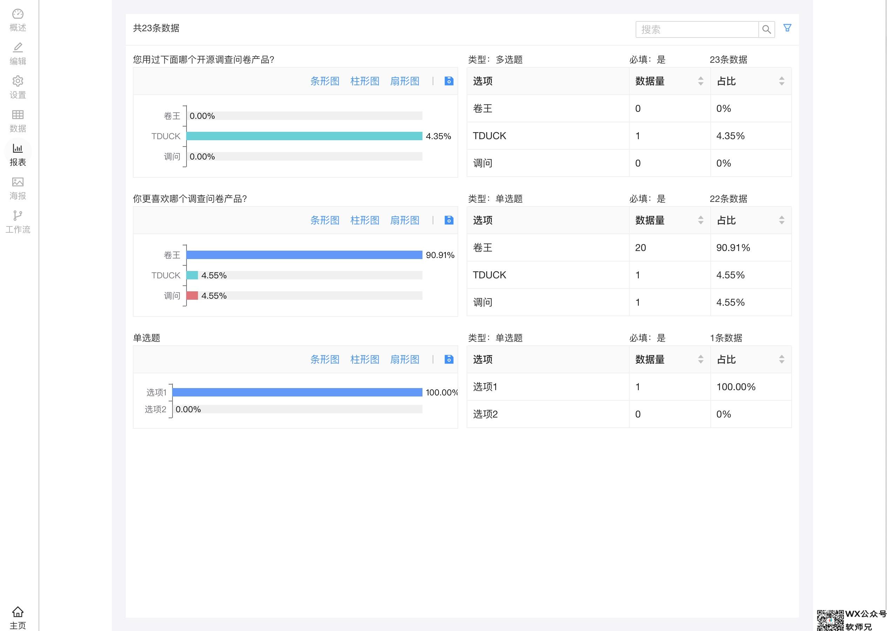Open the filter funnel icon

click(x=787, y=28)
